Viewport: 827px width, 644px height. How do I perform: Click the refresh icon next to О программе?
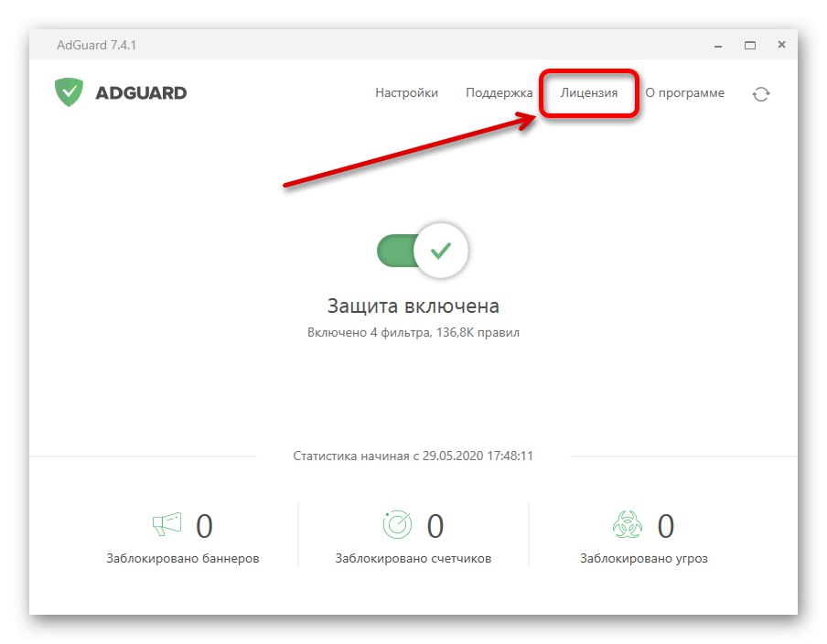click(x=761, y=92)
